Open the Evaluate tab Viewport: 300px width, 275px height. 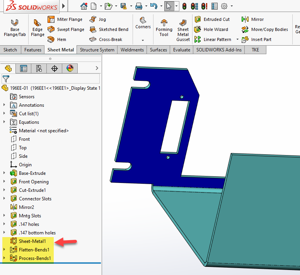(x=182, y=50)
